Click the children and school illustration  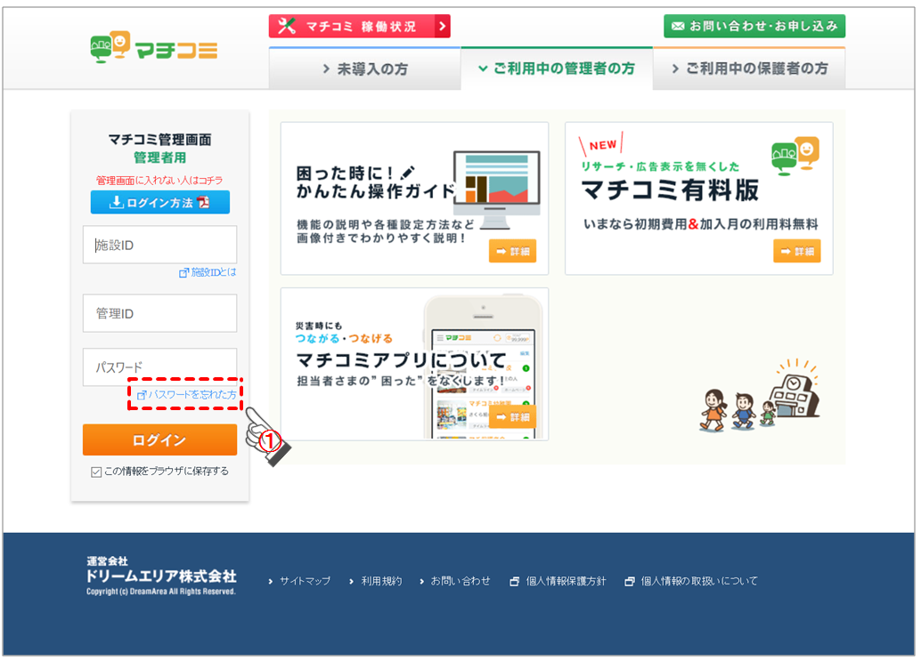point(760,395)
